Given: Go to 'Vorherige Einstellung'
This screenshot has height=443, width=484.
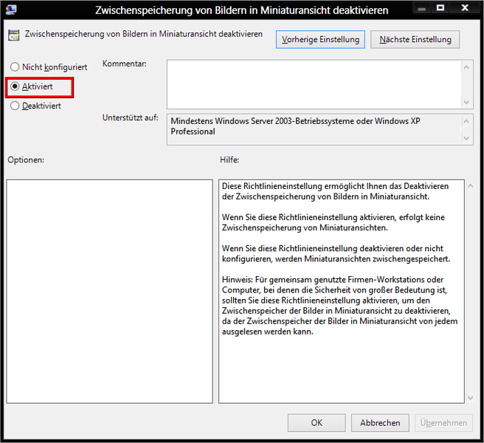Looking at the screenshot, I should click(320, 39).
